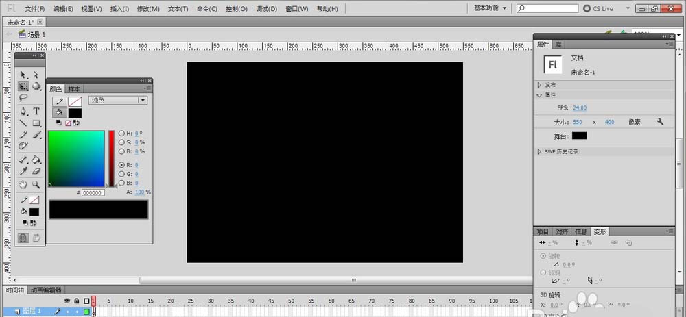This screenshot has height=317, width=686.
Task: Open the 基本功能 workspace dropdown
Action: point(490,8)
